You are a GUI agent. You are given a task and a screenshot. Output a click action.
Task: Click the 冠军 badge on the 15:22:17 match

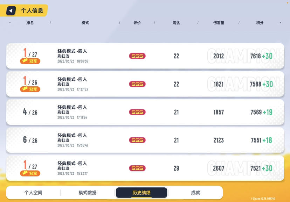coord(30,173)
